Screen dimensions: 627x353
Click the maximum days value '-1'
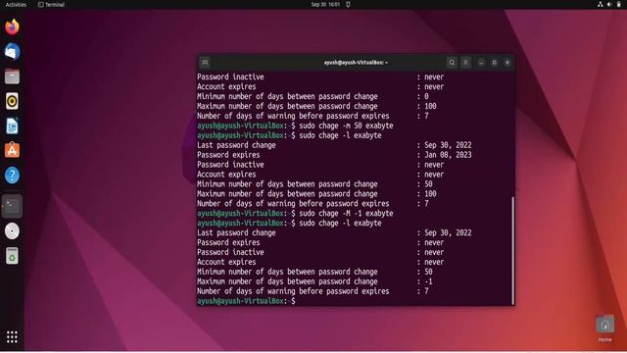coord(428,281)
